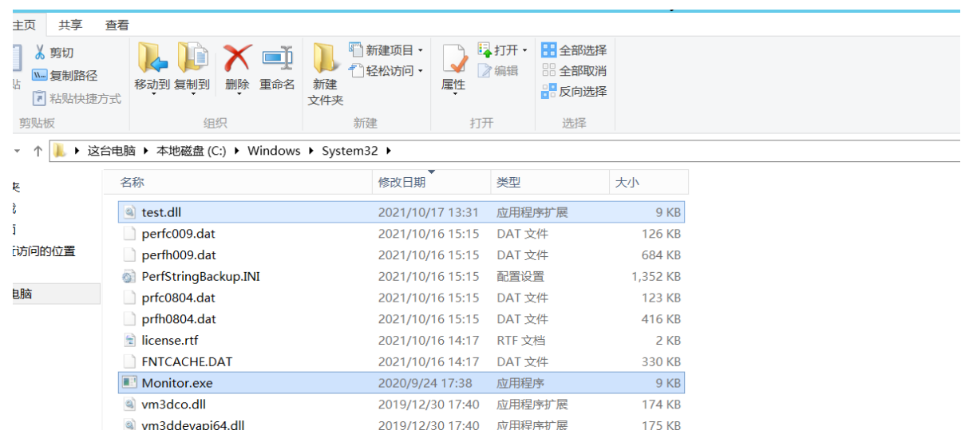Expand breadcrumb arrow after System32

click(390, 151)
